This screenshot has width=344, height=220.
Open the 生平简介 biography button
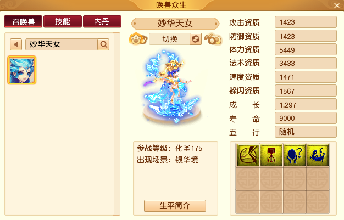pos(175,206)
